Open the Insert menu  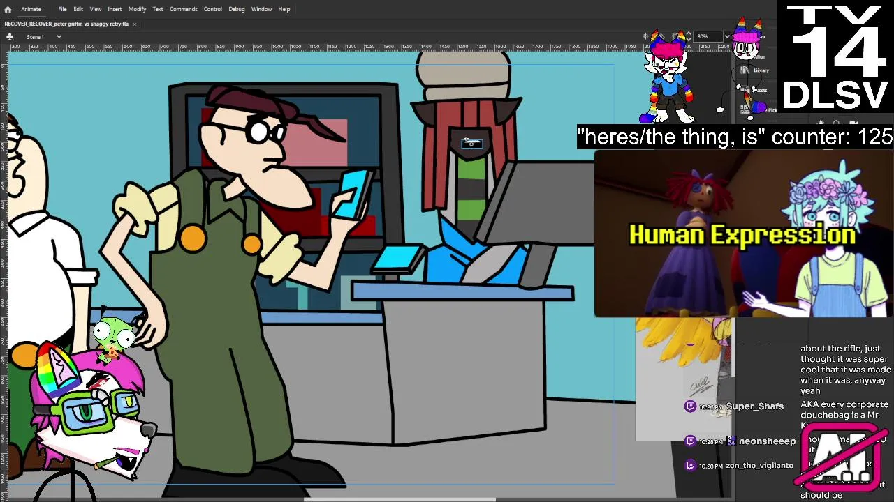(x=115, y=9)
